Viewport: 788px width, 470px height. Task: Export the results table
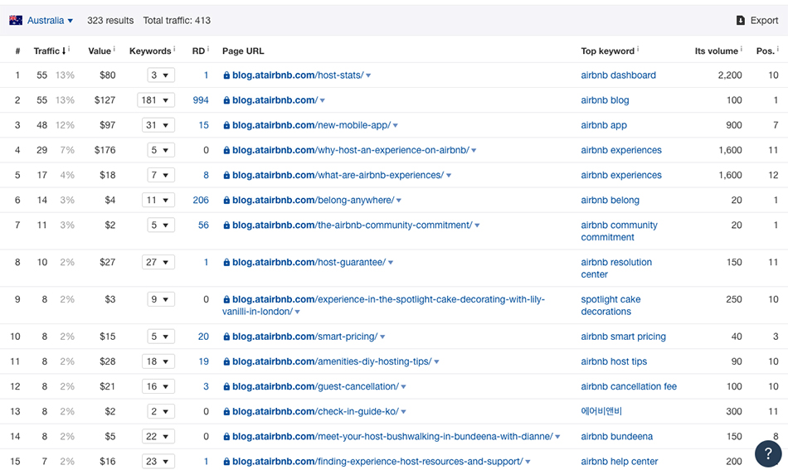pyautogui.click(x=757, y=21)
